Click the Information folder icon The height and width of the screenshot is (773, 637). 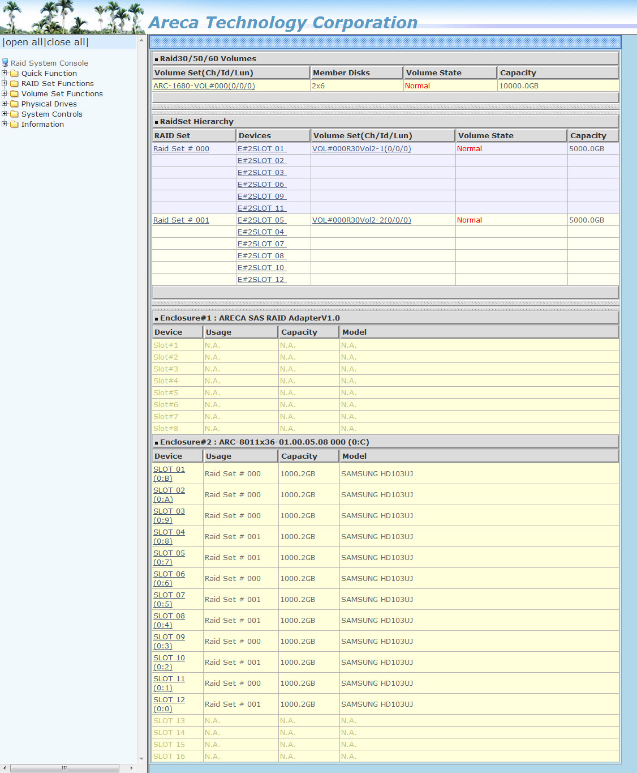[14, 125]
